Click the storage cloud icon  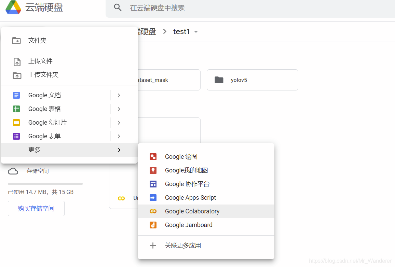click(13, 171)
